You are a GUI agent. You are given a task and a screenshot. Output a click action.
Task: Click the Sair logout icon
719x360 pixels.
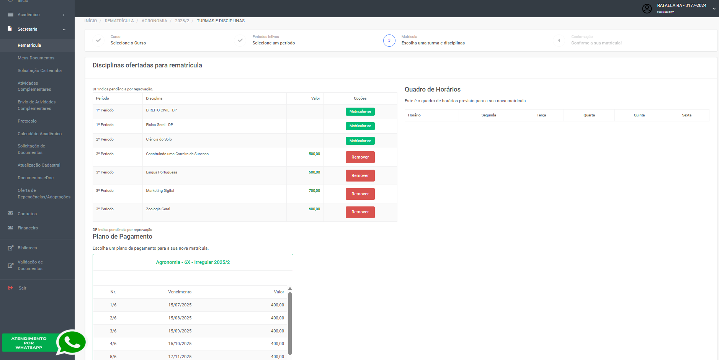click(x=10, y=288)
